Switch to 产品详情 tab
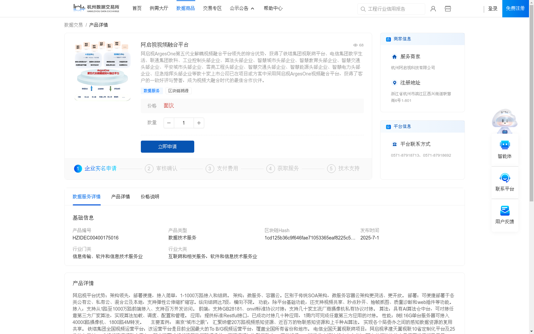The height and width of the screenshot is (334, 534). click(x=120, y=197)
